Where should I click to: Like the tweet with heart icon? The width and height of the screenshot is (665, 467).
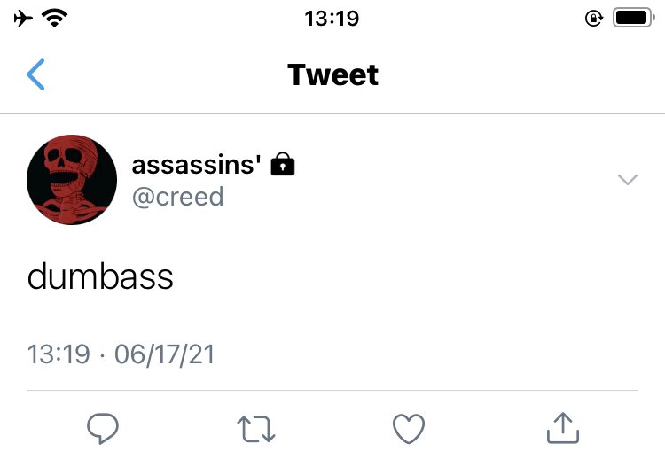coord(409,429)
